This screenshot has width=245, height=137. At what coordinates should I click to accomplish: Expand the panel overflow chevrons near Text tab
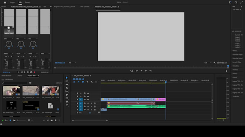click(51, 6)
